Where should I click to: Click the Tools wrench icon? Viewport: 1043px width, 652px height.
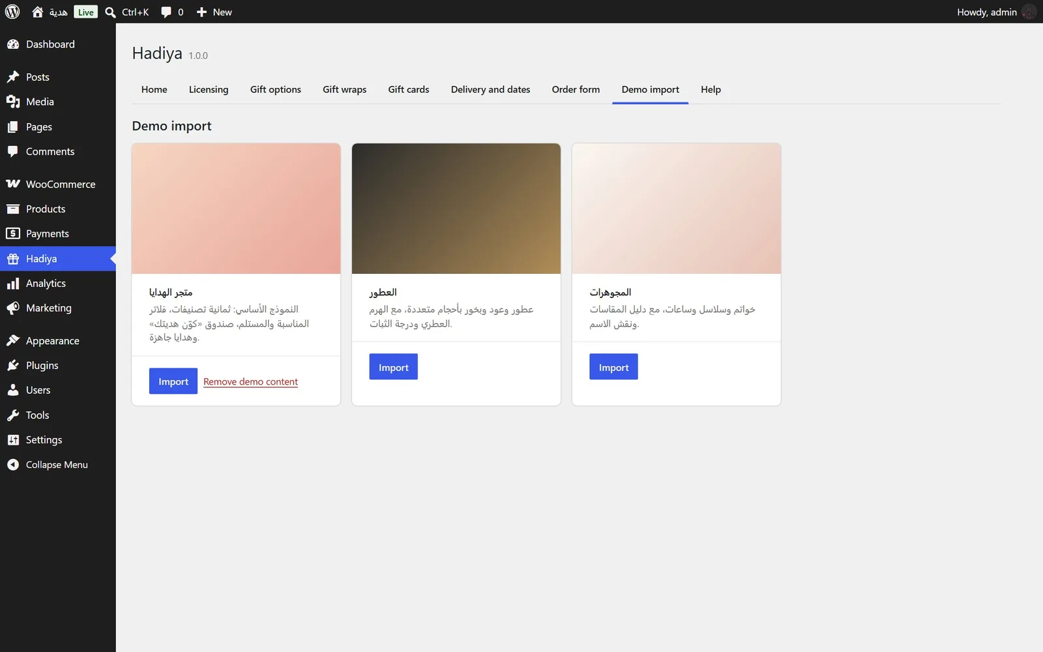(13, 415)
